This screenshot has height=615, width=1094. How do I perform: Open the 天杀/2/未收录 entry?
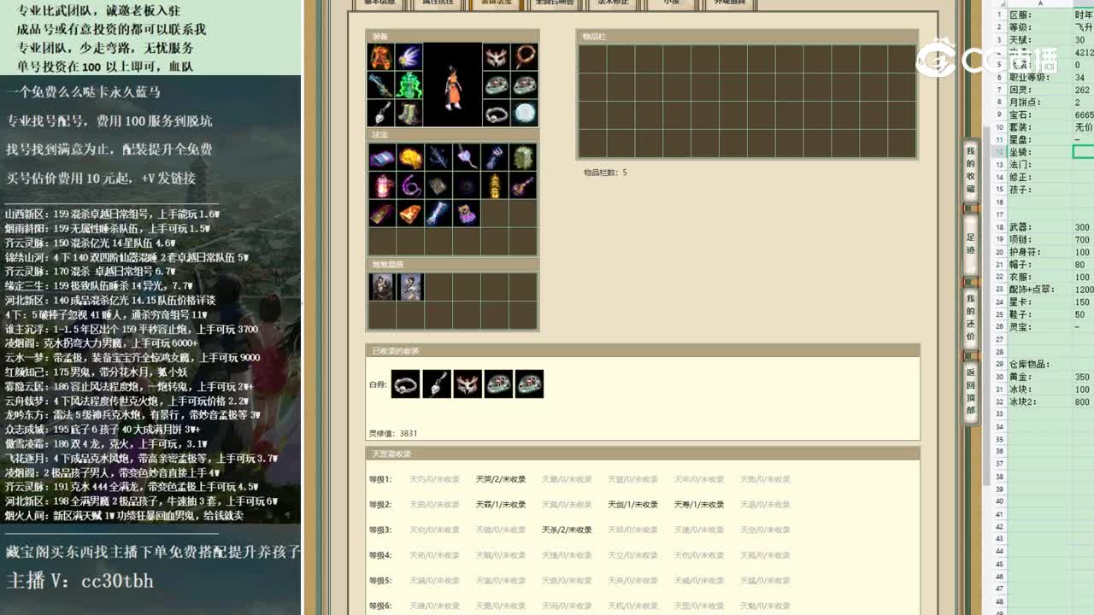[x=567, y=530]
